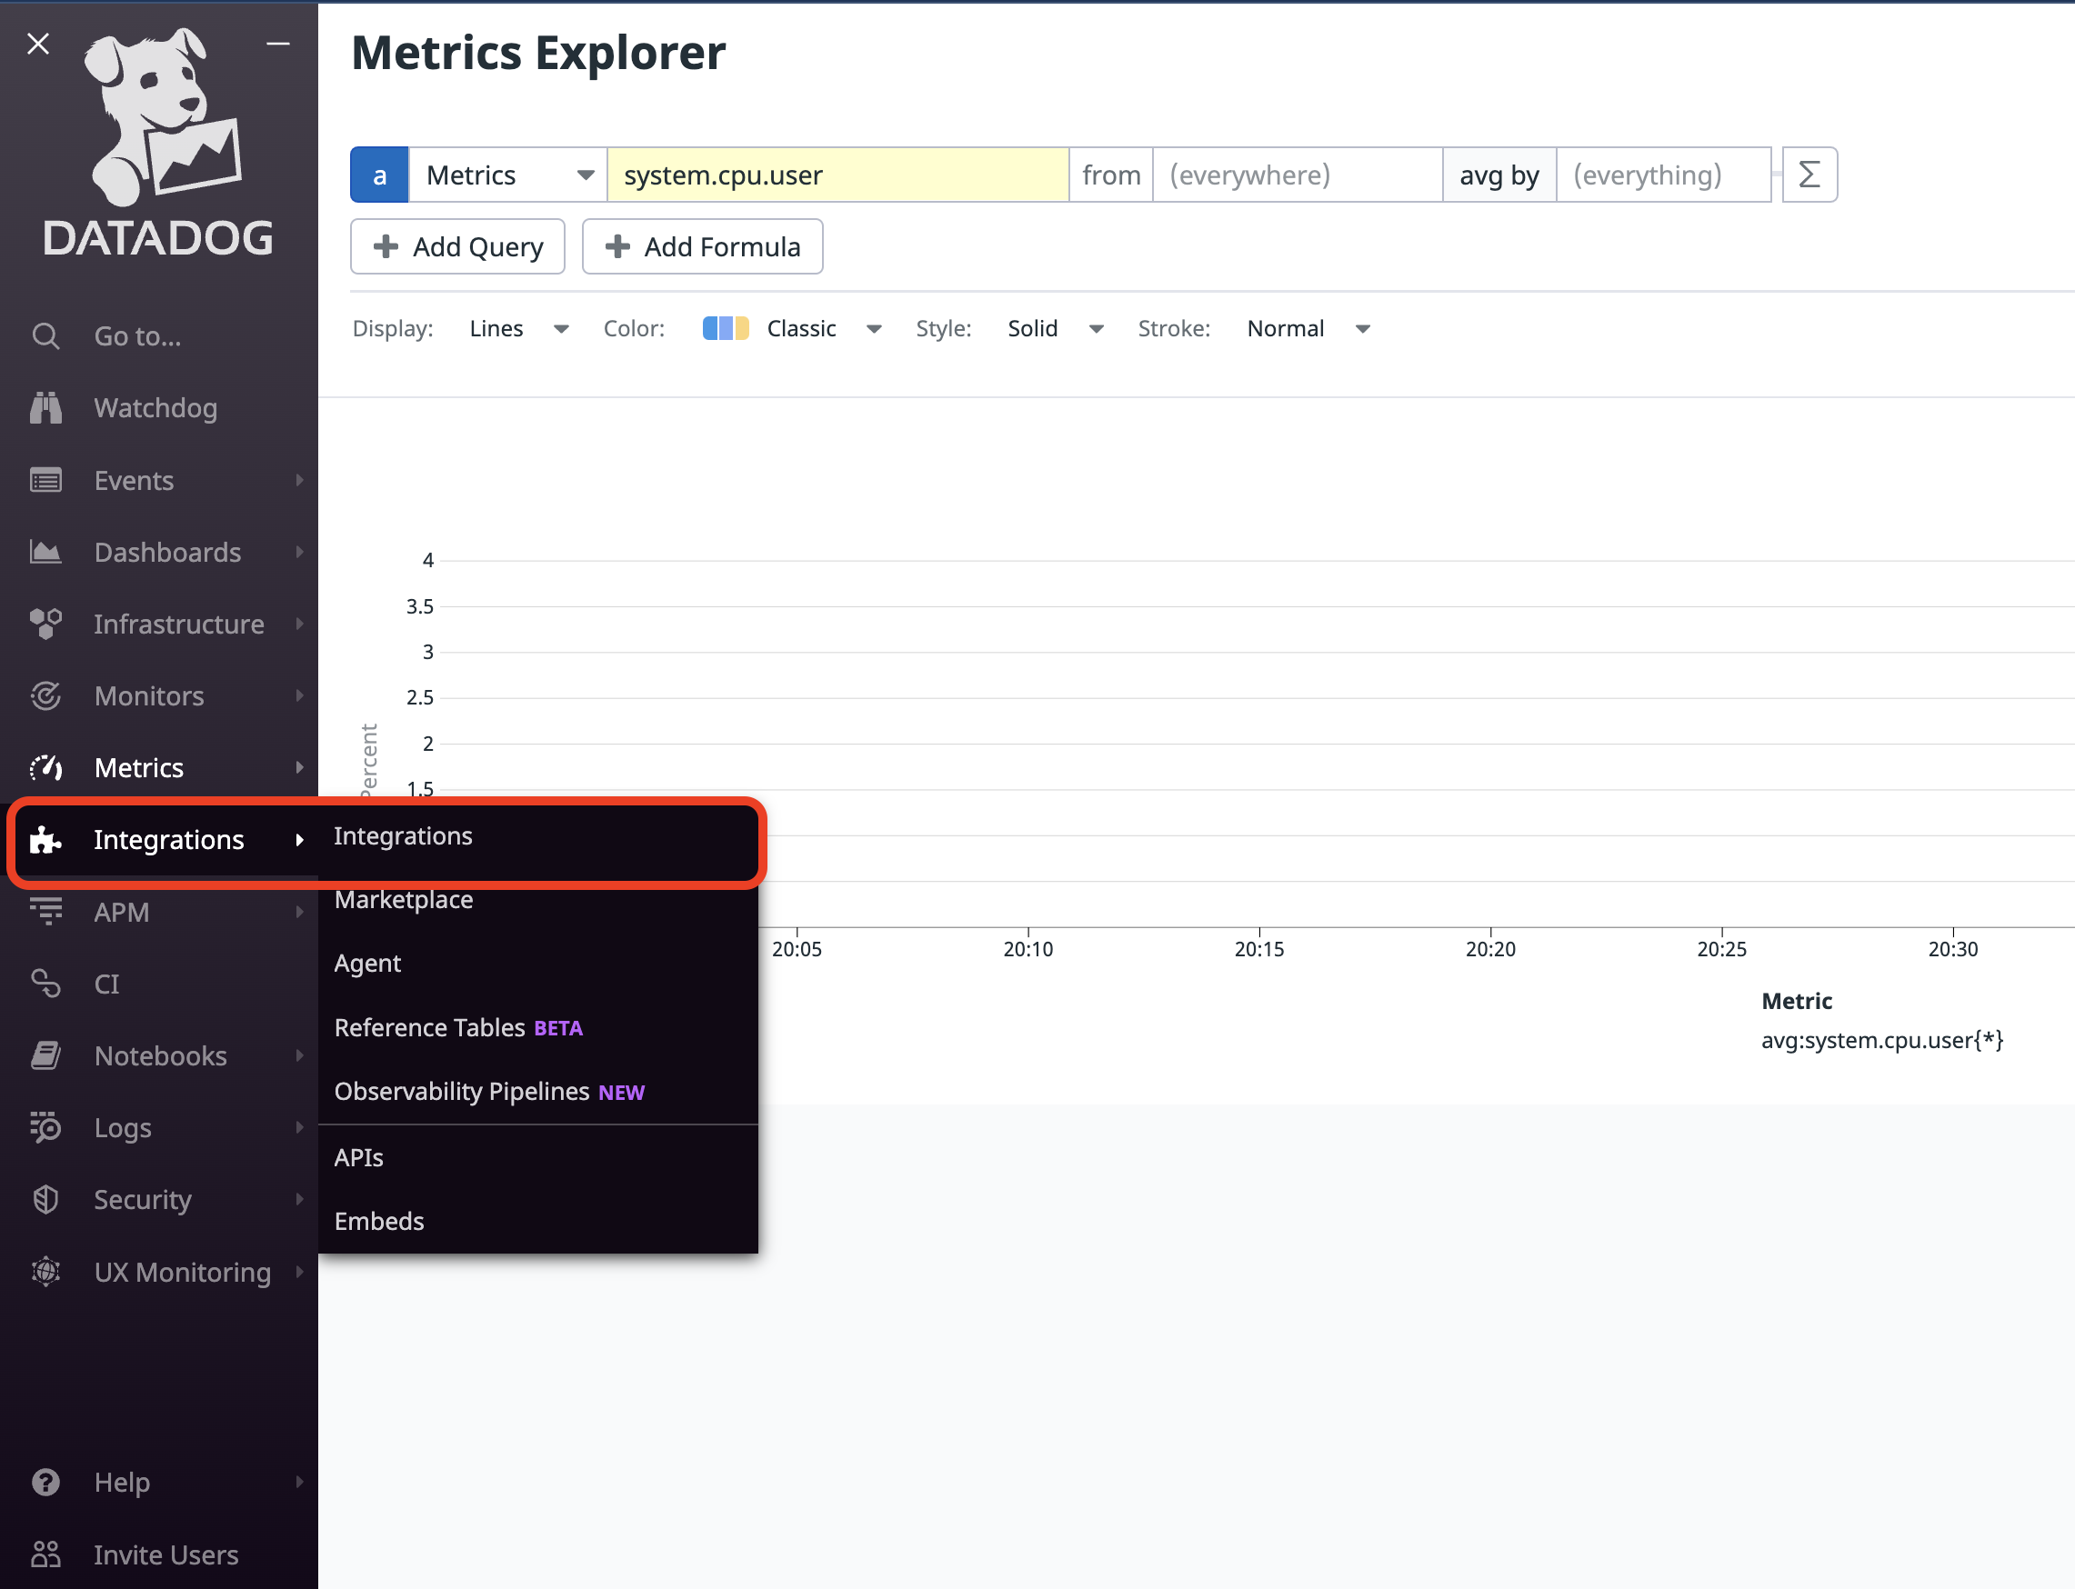This screenshot has width=2075, height=1589.
Task: Click the Classic color palette swatch
Action: point(726,328)
